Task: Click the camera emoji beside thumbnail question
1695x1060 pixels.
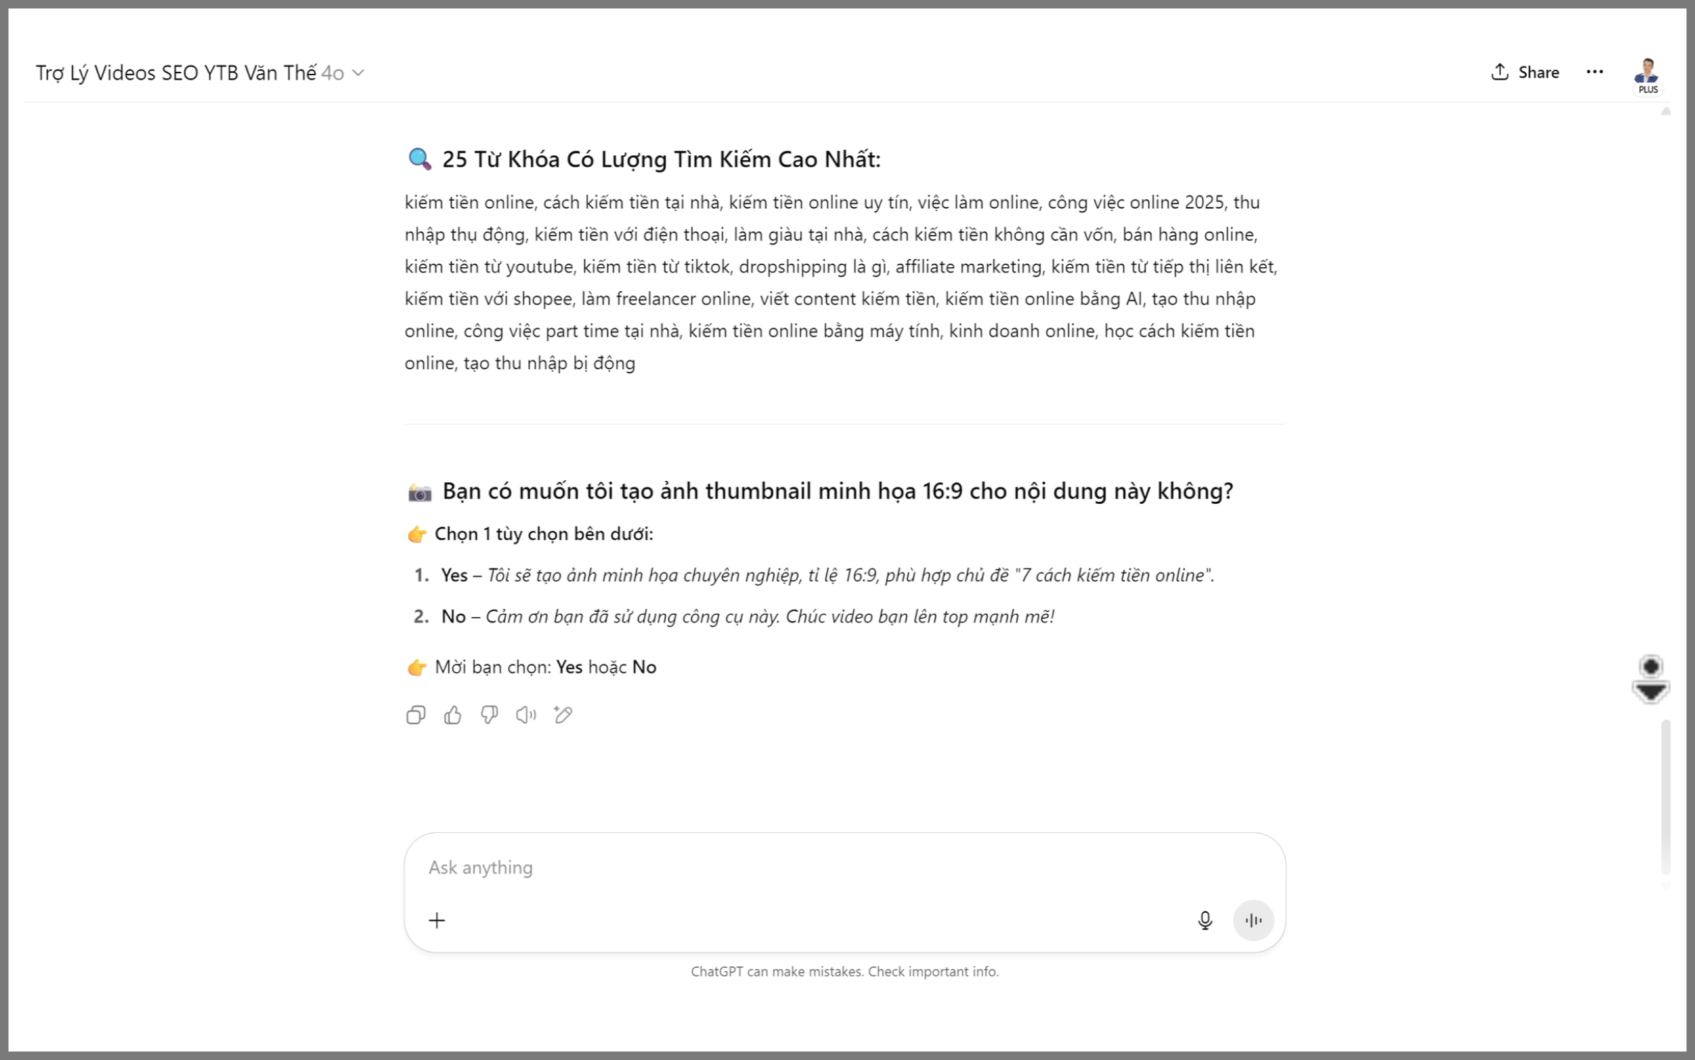Action: [x=420, y=492]
